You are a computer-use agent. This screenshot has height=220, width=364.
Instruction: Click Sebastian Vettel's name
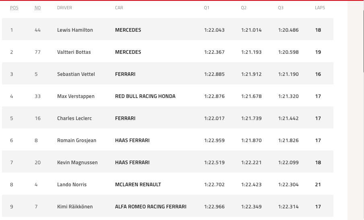(76, 74)
